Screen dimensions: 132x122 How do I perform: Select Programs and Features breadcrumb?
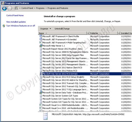click(58, 8)
